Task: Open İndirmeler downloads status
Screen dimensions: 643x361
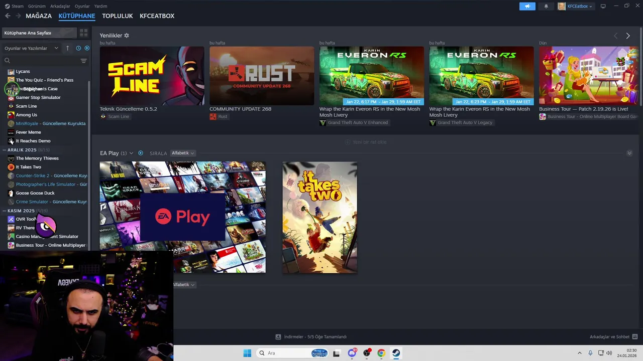Action: (311, 337)
